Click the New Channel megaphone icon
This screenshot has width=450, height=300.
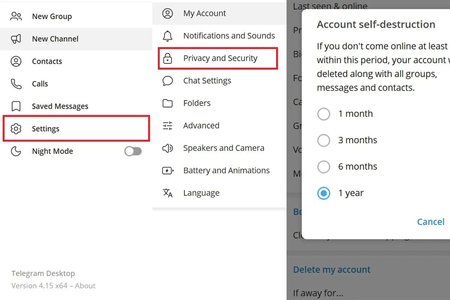(x=16, y=39)
